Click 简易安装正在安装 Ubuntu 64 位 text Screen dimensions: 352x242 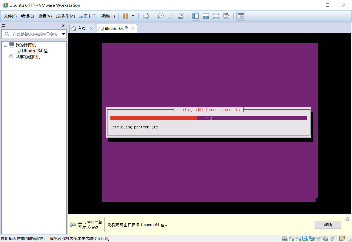(x=137, y=225)
